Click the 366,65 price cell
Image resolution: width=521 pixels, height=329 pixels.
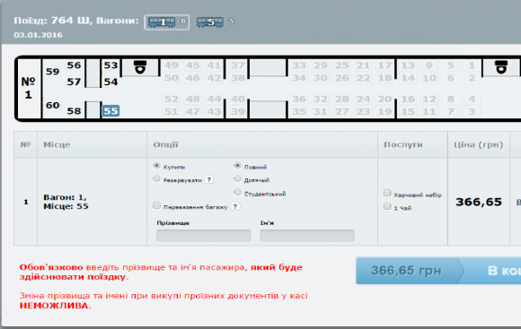479,202
